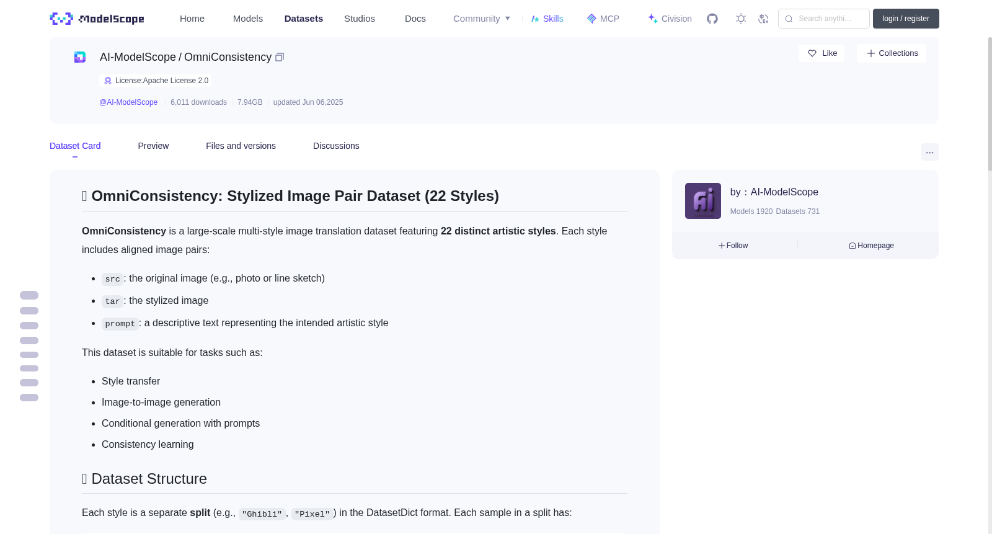
Task: Click the login / register button
Action: 906,19
